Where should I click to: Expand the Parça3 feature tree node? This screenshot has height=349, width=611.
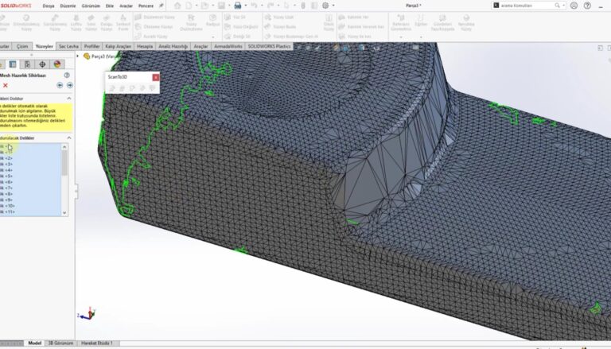(78, 56)
